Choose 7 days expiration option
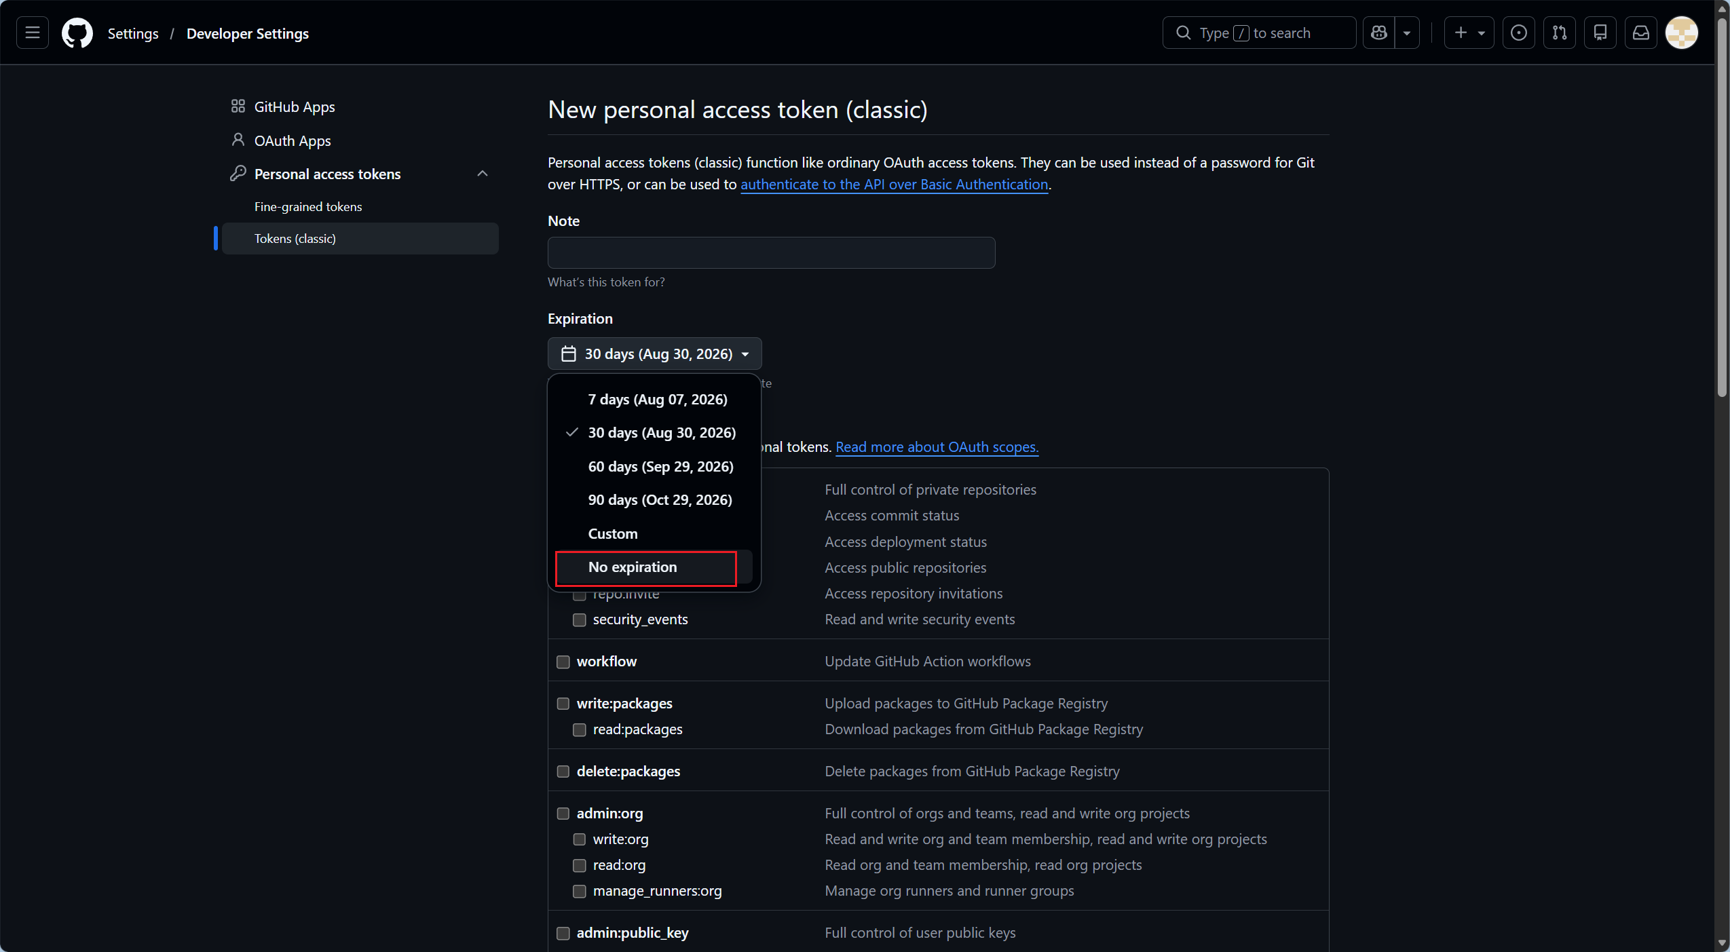Viewport: 1730px width, 952px height. (654, 399)
